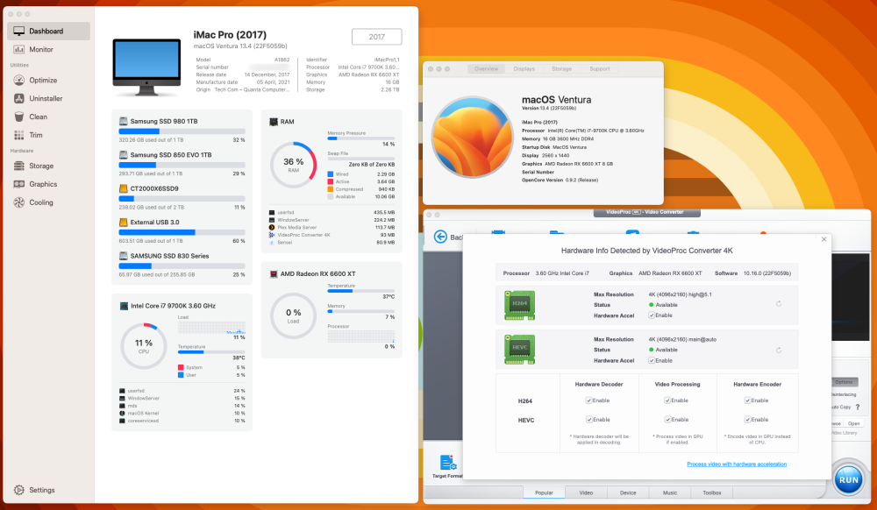Click the Plex Media Server process row
877x510 pixels.
[332, 228]
